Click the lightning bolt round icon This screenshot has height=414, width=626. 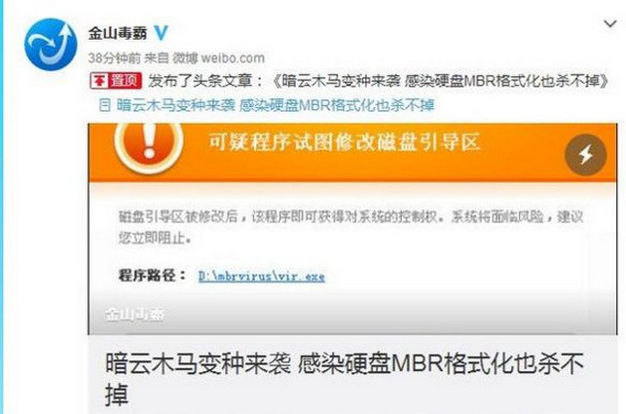point(585,155)
